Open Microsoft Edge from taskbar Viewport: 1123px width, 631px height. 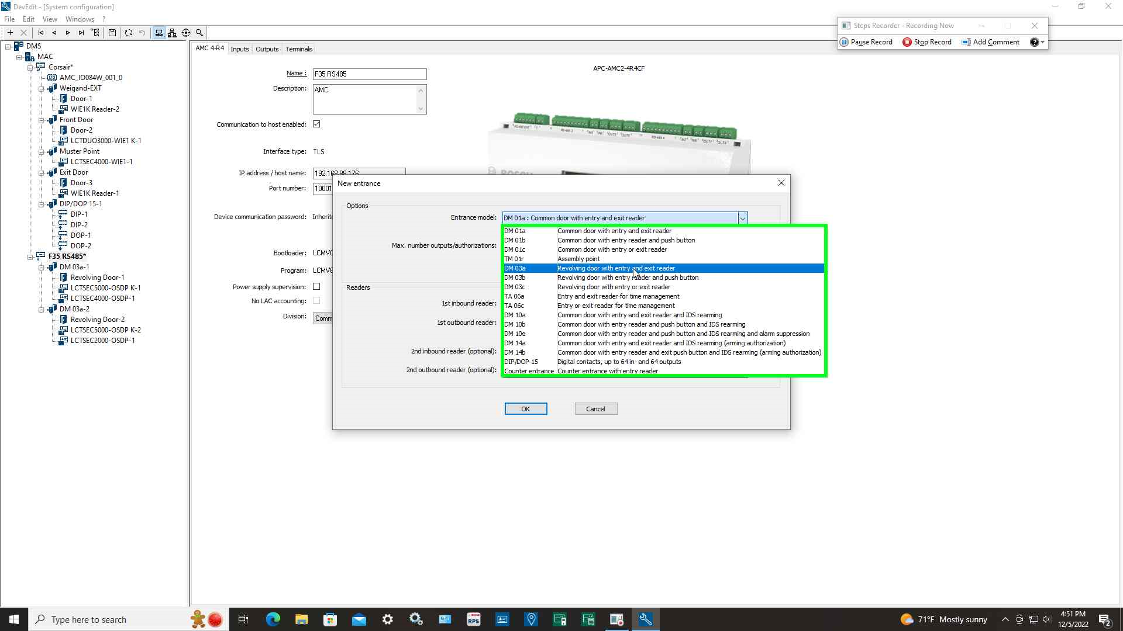coord(273,619)
